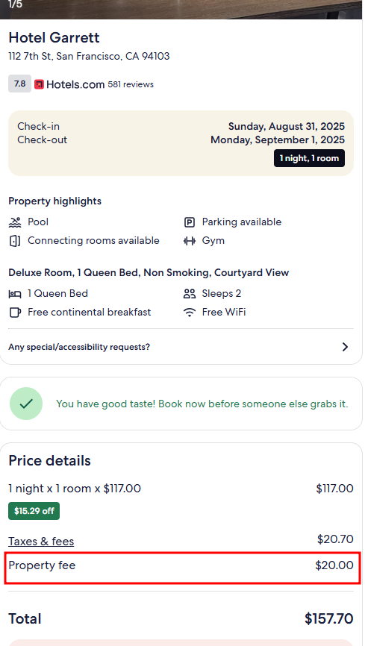
Task: Click the Sleeps 2 people icon
Action: pos(190,294)
